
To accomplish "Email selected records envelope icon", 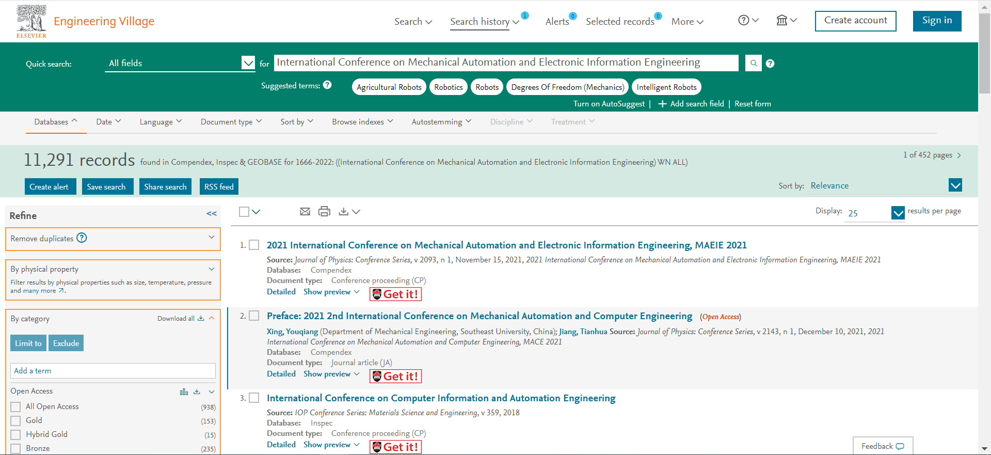I will pos(305,211).
